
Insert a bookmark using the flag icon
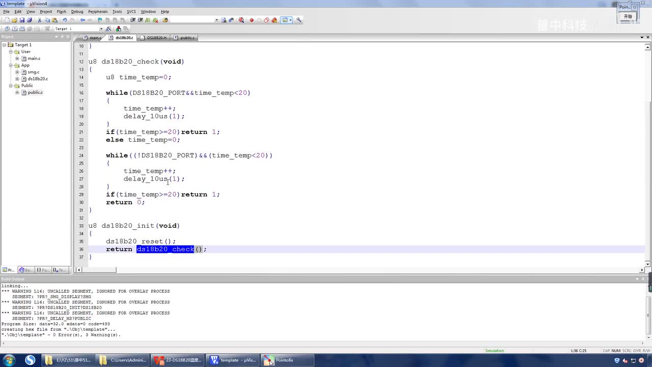pyautogui.click(x=100, y=20)
